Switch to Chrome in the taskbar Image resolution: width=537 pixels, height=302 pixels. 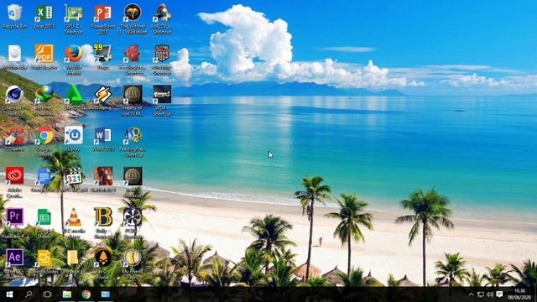coord(86,294)
